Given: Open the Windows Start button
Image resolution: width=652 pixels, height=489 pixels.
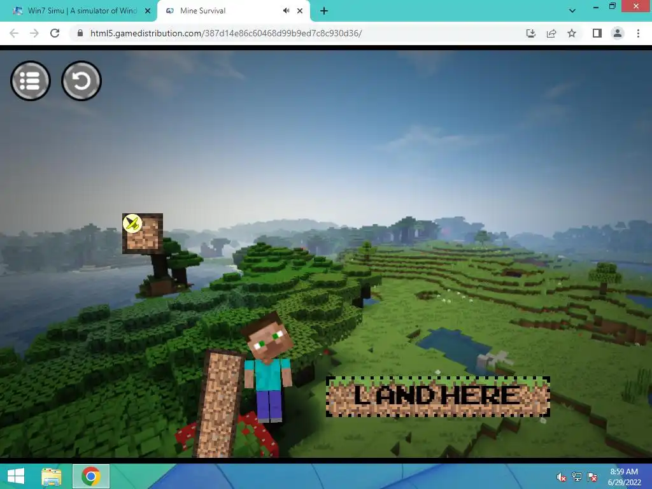Looking at the screenshot, I should coord(16,476).
